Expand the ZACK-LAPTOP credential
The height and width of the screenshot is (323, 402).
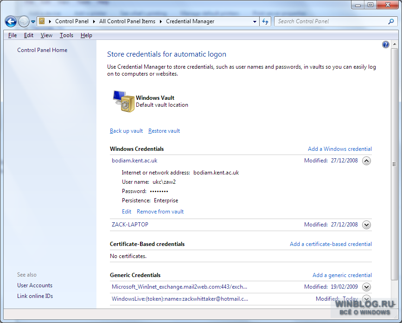tap(366, 225)
